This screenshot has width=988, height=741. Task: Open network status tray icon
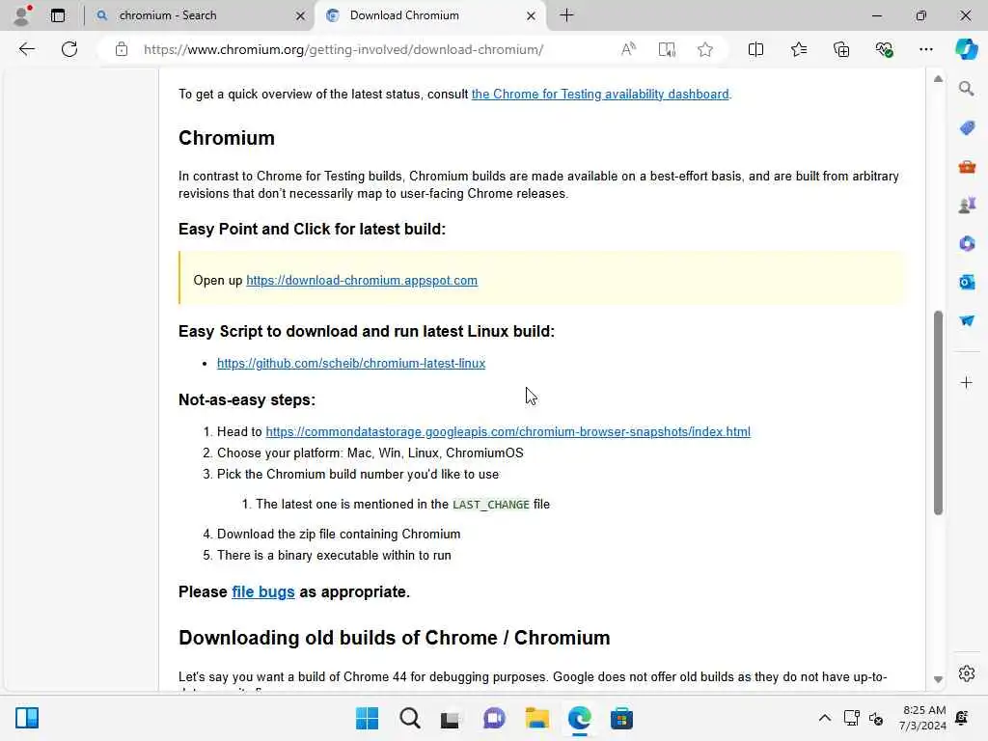pyautogui.click(x=852, y=718)
